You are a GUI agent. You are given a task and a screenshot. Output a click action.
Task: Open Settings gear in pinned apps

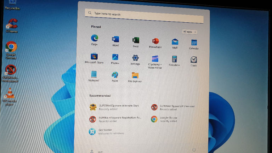tap(135, 58)
